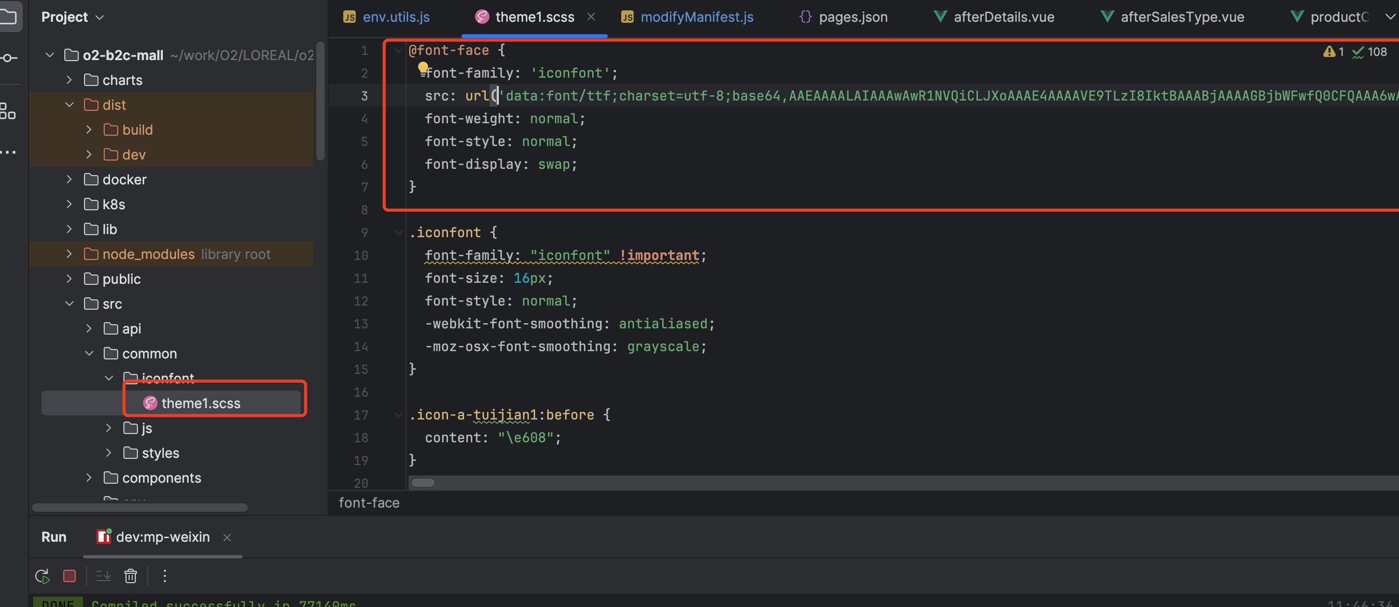Click the Rerun dev:mp-weixin icon
This screenshot has height=607, width=1399.
pos(43,575)
